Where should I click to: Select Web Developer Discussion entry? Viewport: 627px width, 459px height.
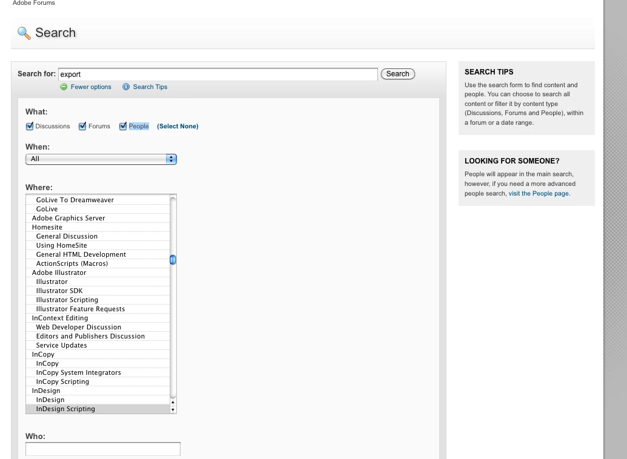point(98,328)
